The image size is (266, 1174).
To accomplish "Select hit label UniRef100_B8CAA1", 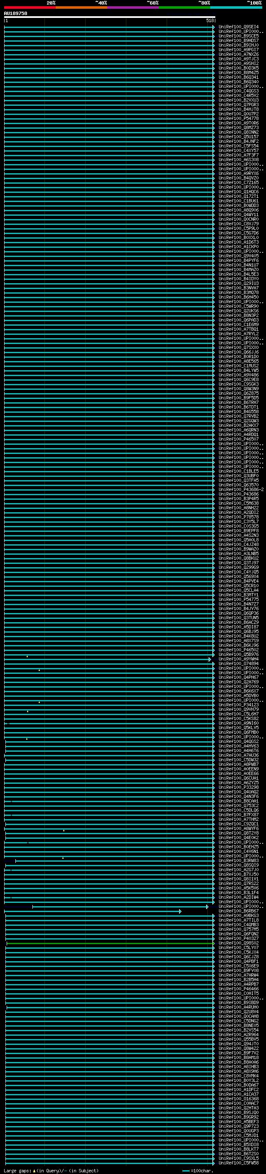I will tap(239, 801).
